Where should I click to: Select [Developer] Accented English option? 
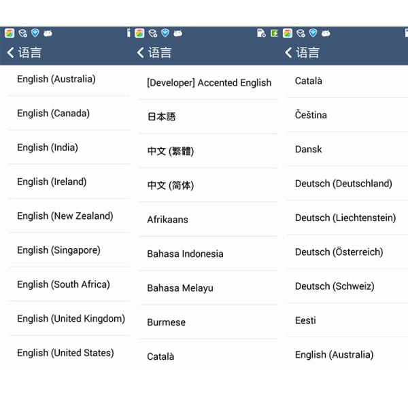[x=208, y=83]
